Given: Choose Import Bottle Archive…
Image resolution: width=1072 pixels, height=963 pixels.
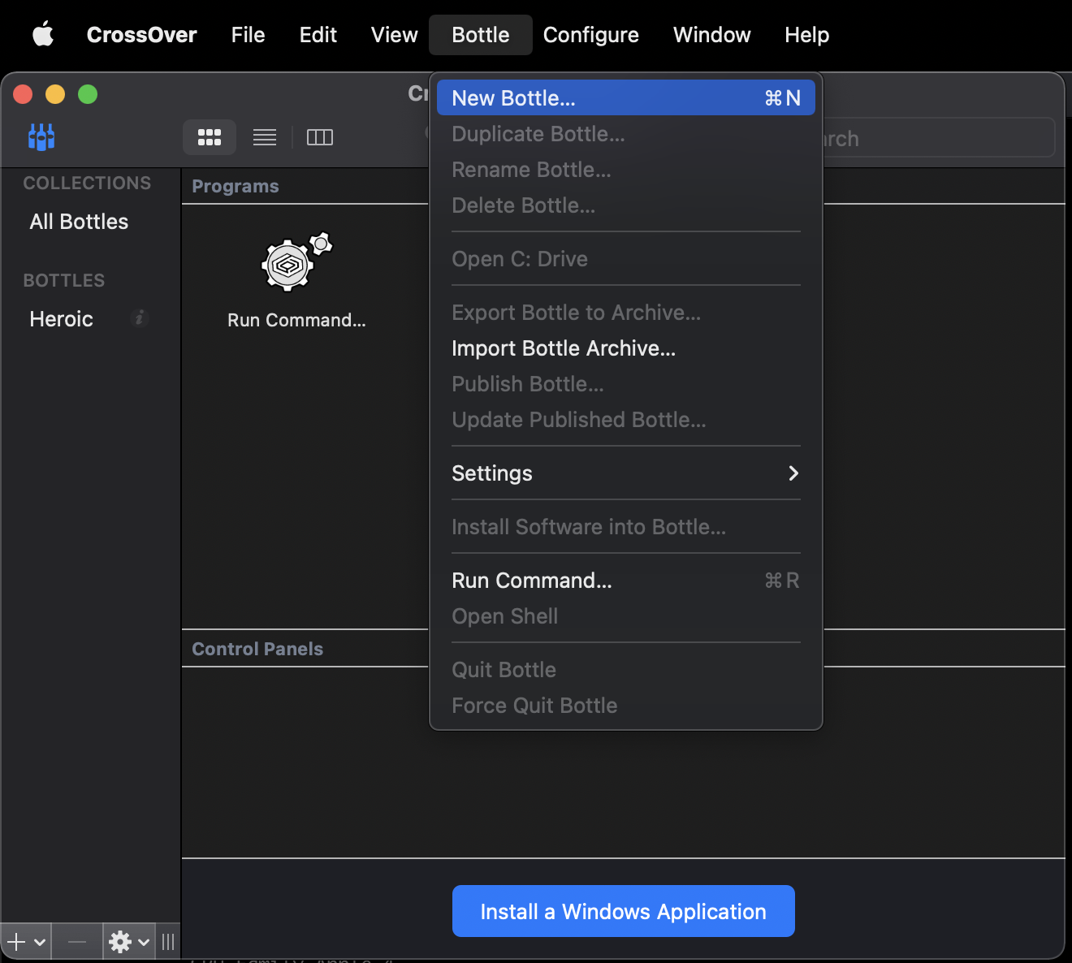Looking at the screenshot, I should (x=626, y=348).
